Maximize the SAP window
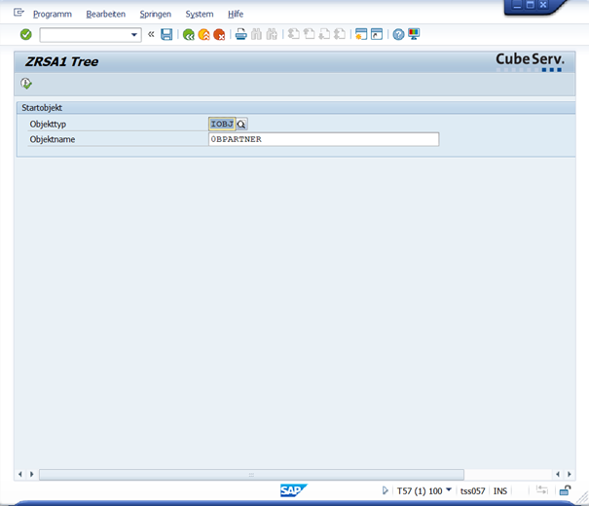 pos(530,5)
